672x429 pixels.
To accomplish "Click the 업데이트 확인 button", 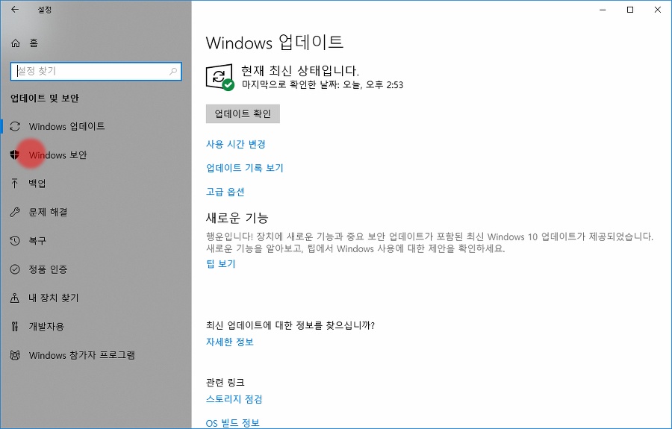I will tap(243, 114).
